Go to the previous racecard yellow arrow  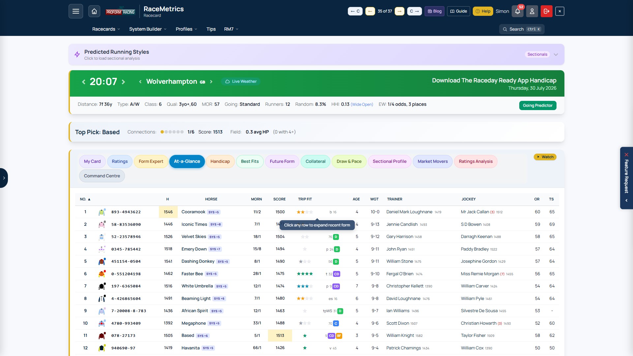pos(370,11)
